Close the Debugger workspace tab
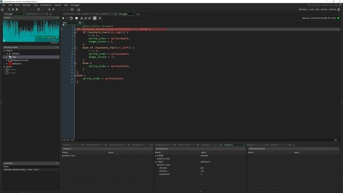 [134, 14]
